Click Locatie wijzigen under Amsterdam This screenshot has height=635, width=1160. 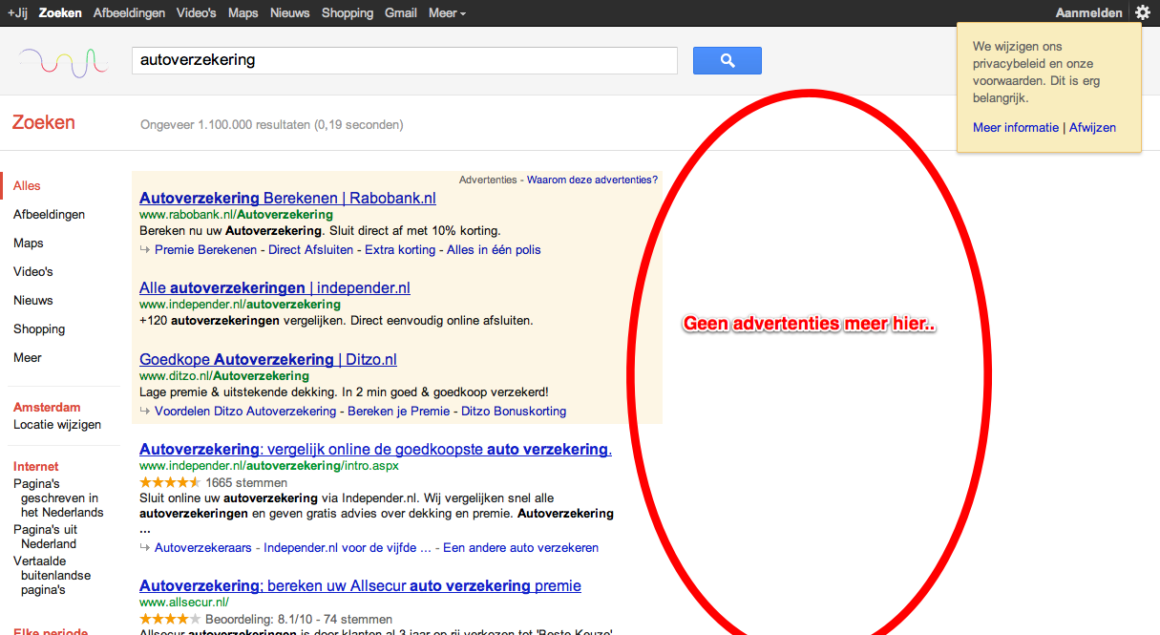pyautogui.click(x=57, y=425)
